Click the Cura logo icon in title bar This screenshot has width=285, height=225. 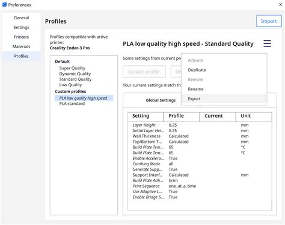point(4,4)
